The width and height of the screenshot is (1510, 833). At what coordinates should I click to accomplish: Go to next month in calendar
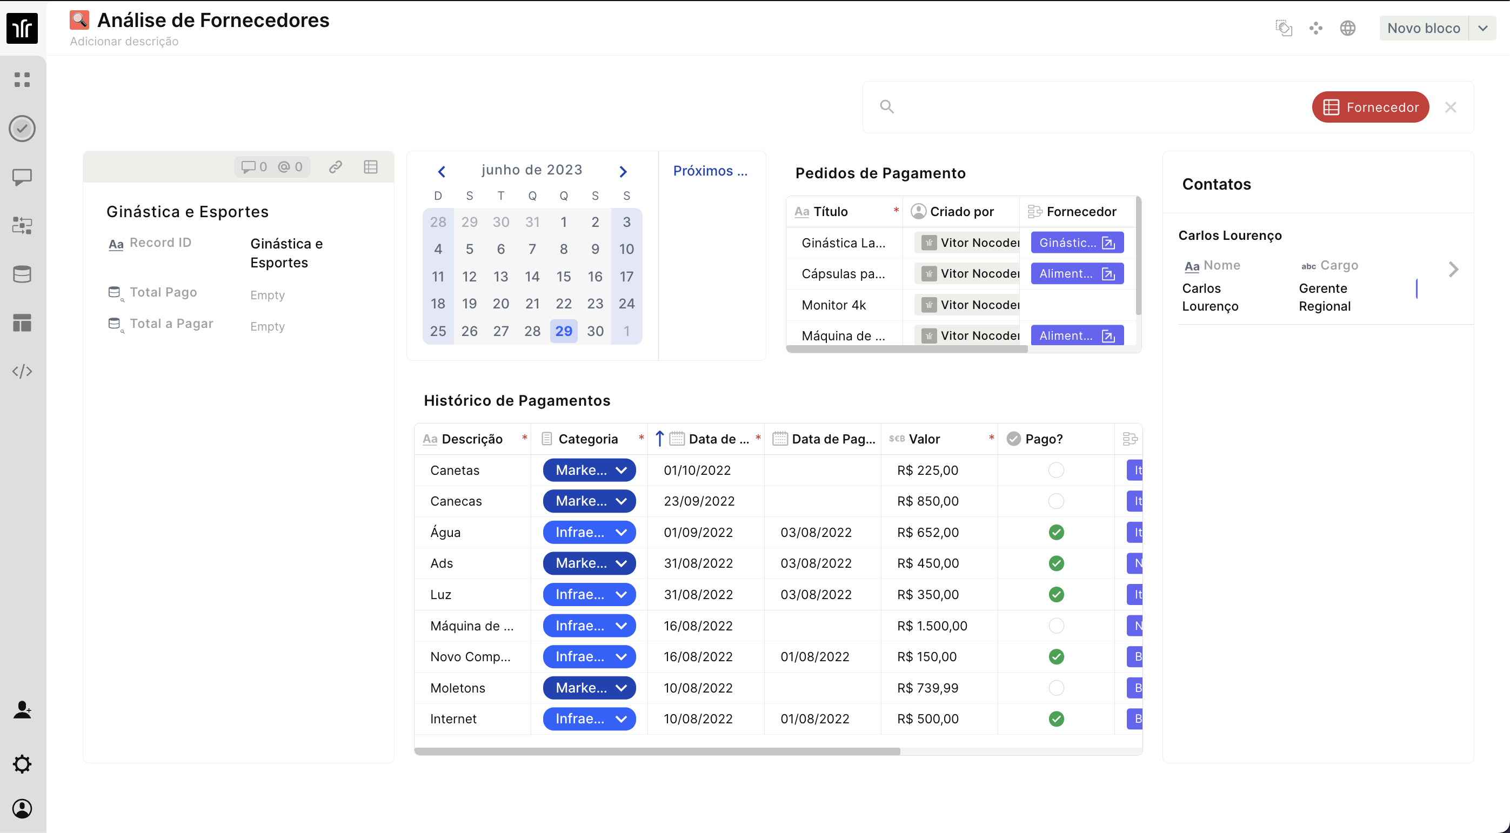[623, 172]
